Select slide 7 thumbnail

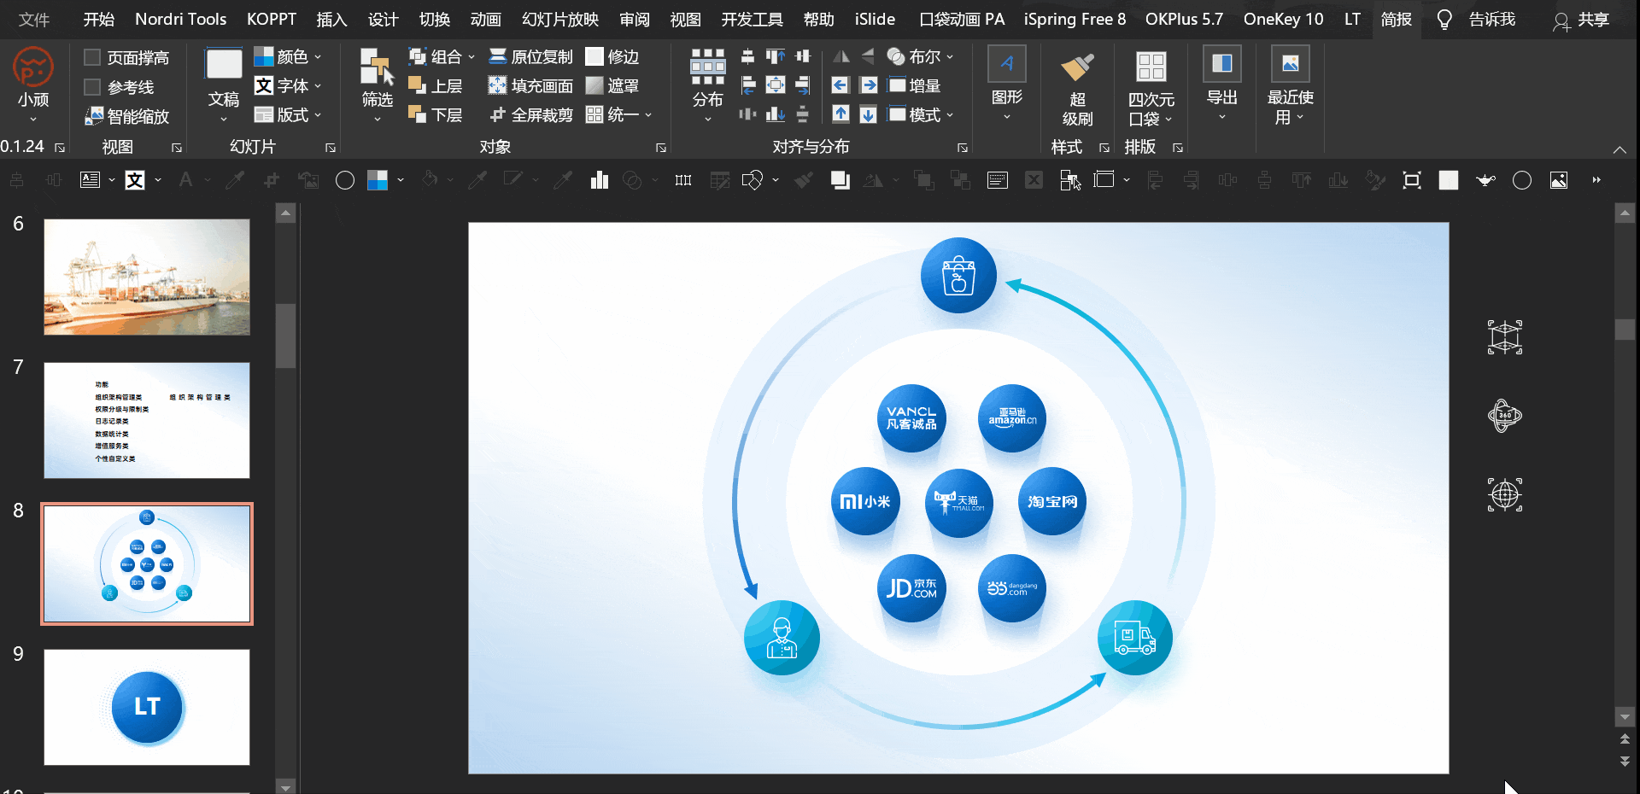(147, 420)
